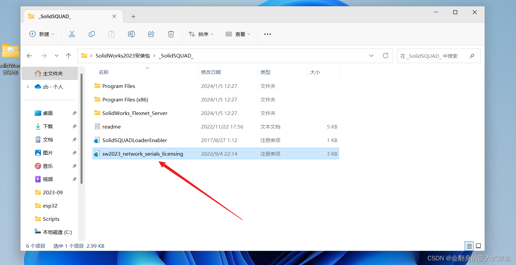The width and height of the screenshot is (516, 265).
Task: Unpin 下载 using its pin icon
Action: [74, 126]
